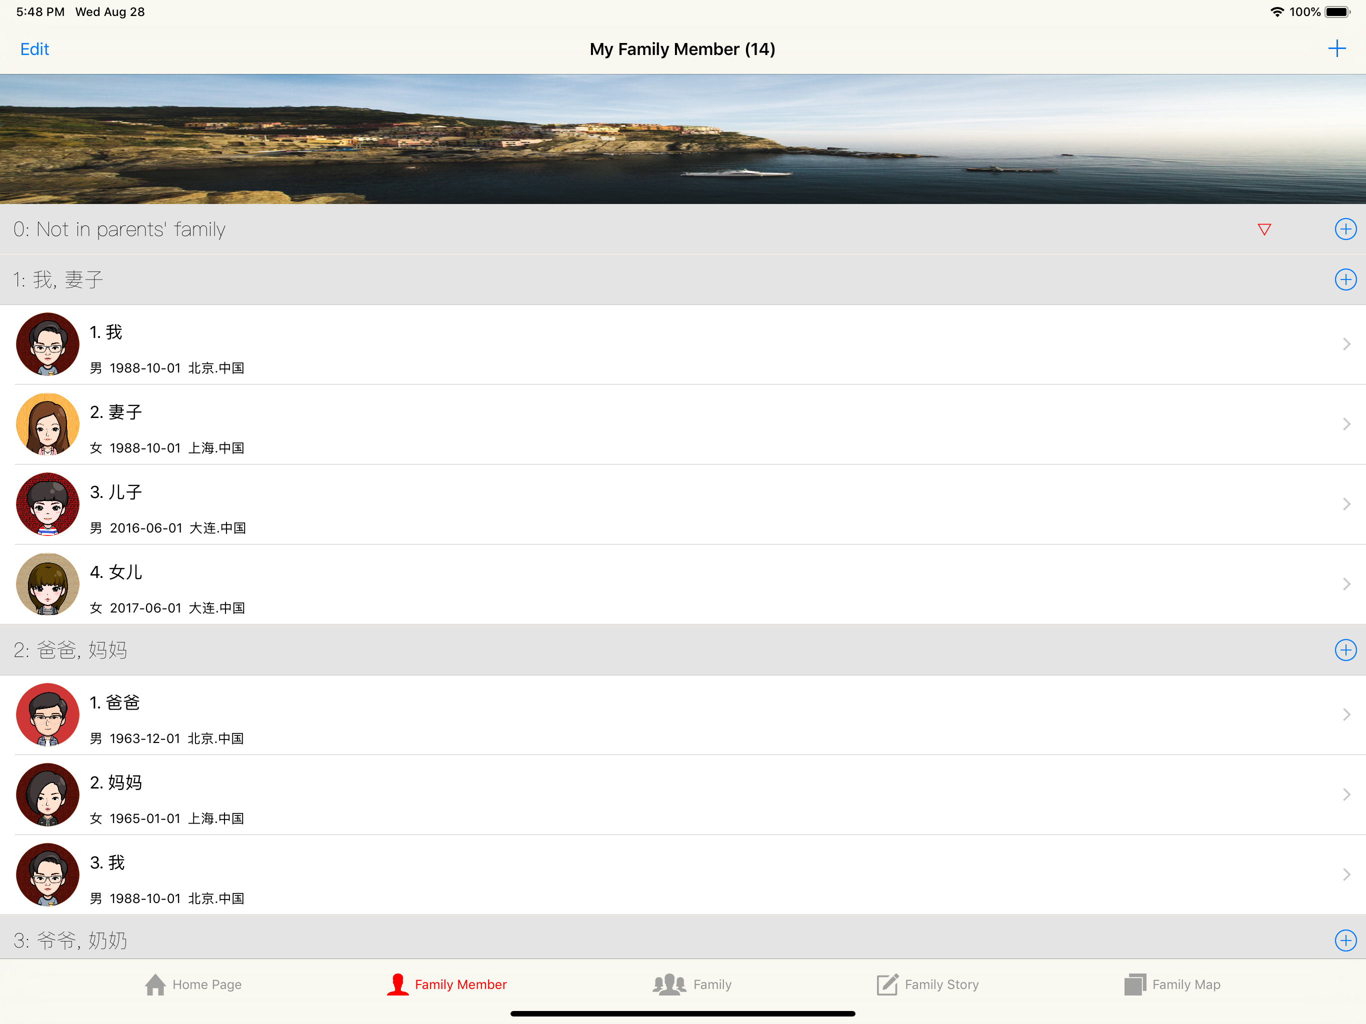Select the Family Member tab
The width and height of the screenshot is (1366, 1024).
[x=446, y=984]
